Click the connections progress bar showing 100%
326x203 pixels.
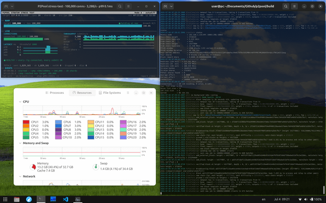pos(23,39)
